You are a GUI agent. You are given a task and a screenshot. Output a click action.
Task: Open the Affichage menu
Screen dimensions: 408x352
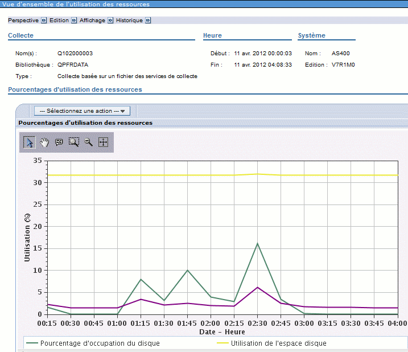click(x=92, y=21)
